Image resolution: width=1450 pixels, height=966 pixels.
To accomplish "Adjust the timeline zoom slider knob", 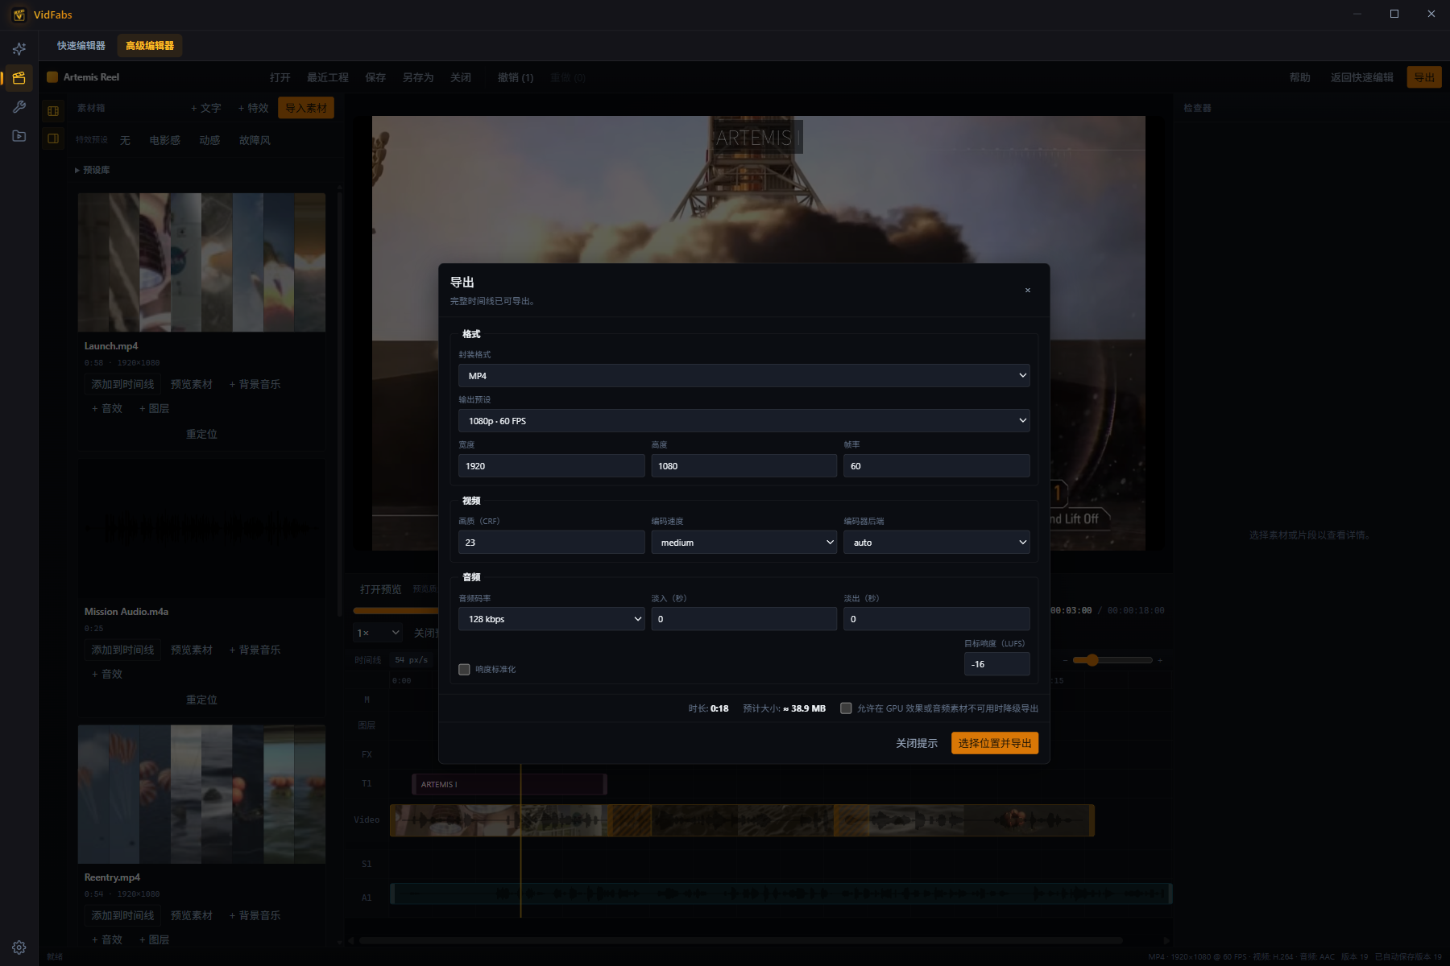I will 1092,660.
